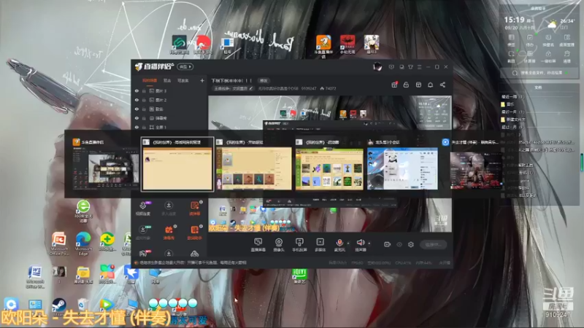This screenshot has width=584, height=328.
Task: Click the display capture icon in bottom toolbar
Action: 258,243
